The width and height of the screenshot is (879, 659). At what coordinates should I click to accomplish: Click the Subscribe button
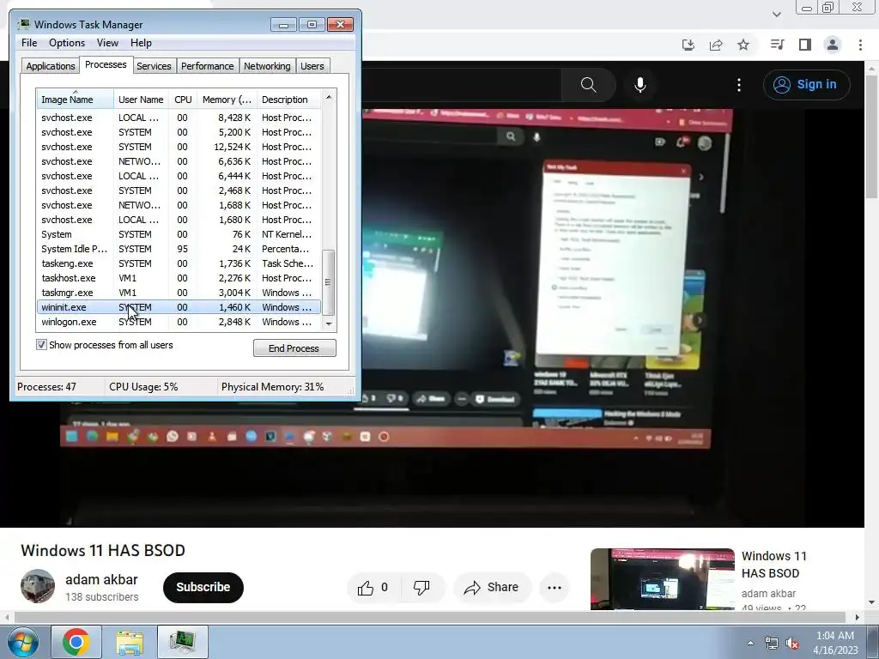[x=203, y=587]
